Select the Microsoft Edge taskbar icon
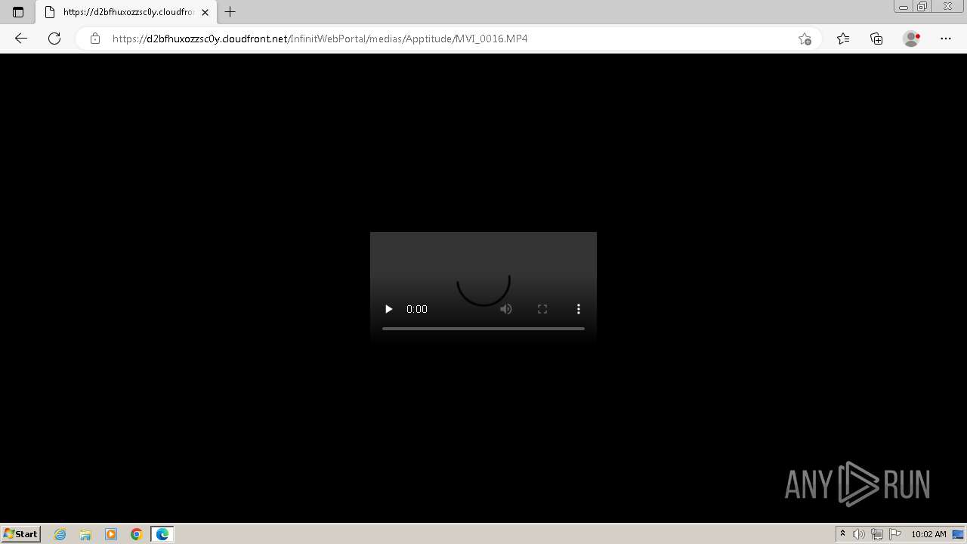This screenshot has height=544, width=967. [162, 534]
